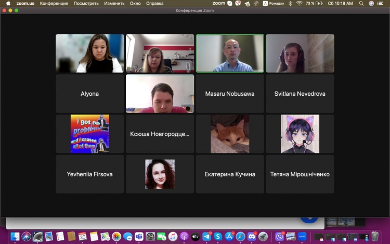Open Microsoft Teams from the Dock
Image resolution: width=390 pixels, height=244 pixels.
139,237
